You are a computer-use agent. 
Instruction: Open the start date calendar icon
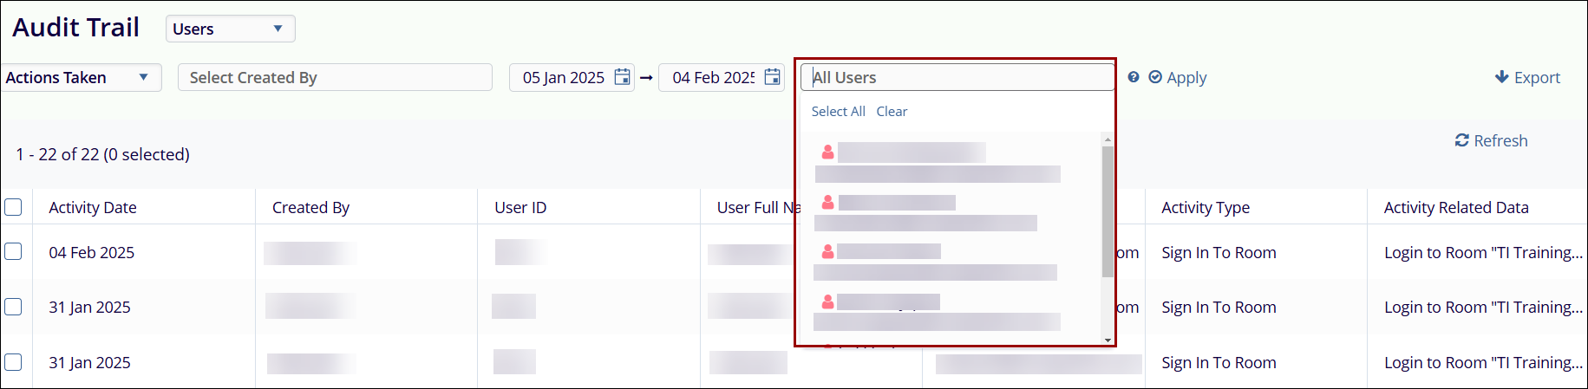pos(622,77)
